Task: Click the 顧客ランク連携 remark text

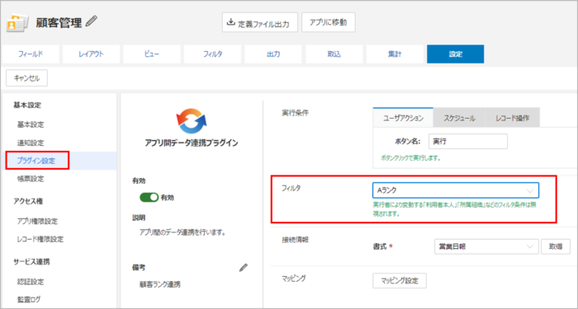Action: tap(160, 284)
